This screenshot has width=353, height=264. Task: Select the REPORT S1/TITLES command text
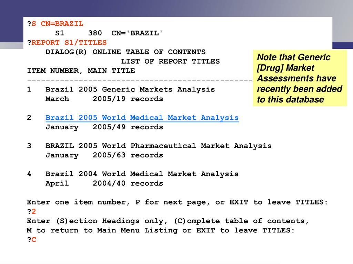[x=69, y=42]
